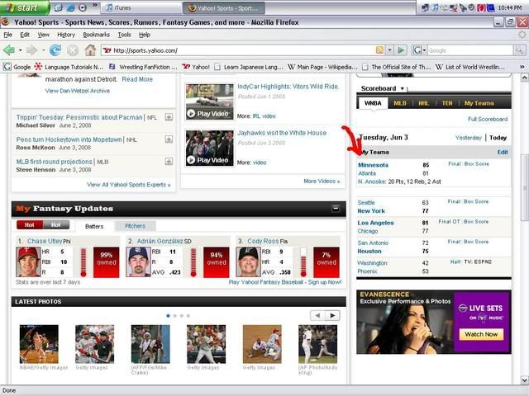Click Adrián González player photo

(138, 262)
